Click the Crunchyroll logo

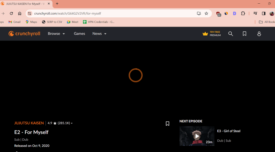[x=24, y=34]
